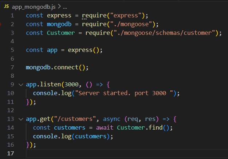Image resolution: width=228 pixels, height=159 pixels.
Task: Click the res parameter on line 13
Action: 150,119
